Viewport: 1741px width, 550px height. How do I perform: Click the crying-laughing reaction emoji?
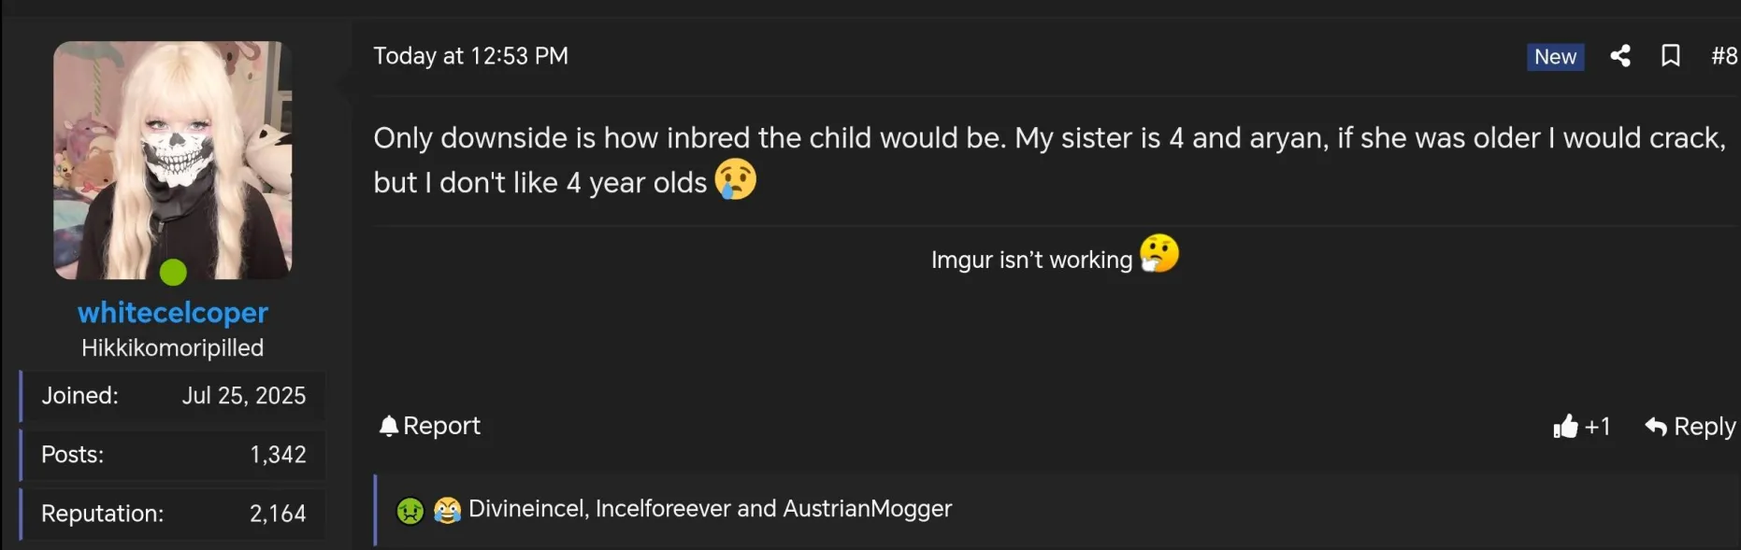pyautogui.click(x=447, y=510)
